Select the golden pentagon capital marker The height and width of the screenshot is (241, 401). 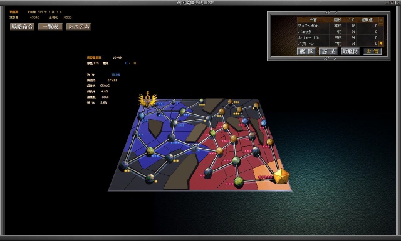coord(281,176)
